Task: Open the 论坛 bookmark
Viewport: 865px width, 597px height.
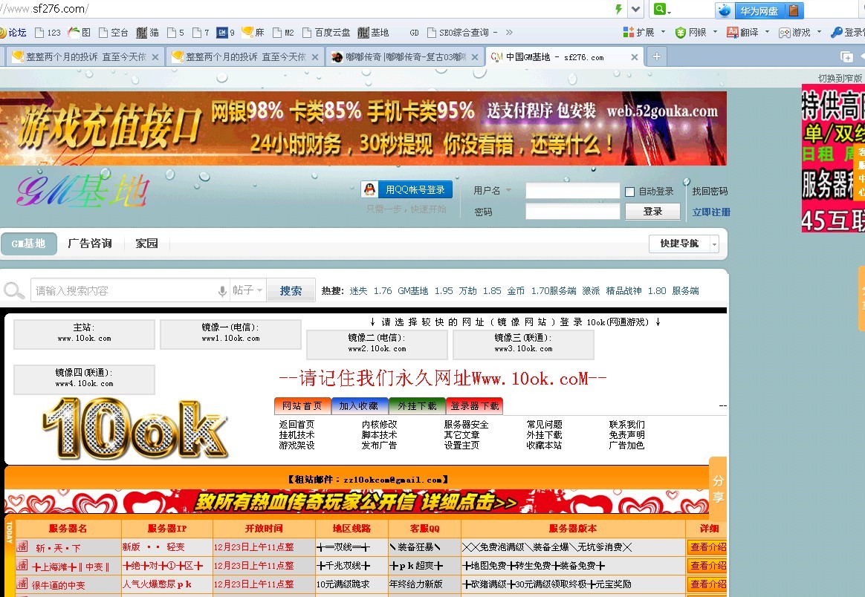Action: click(13, 33)
